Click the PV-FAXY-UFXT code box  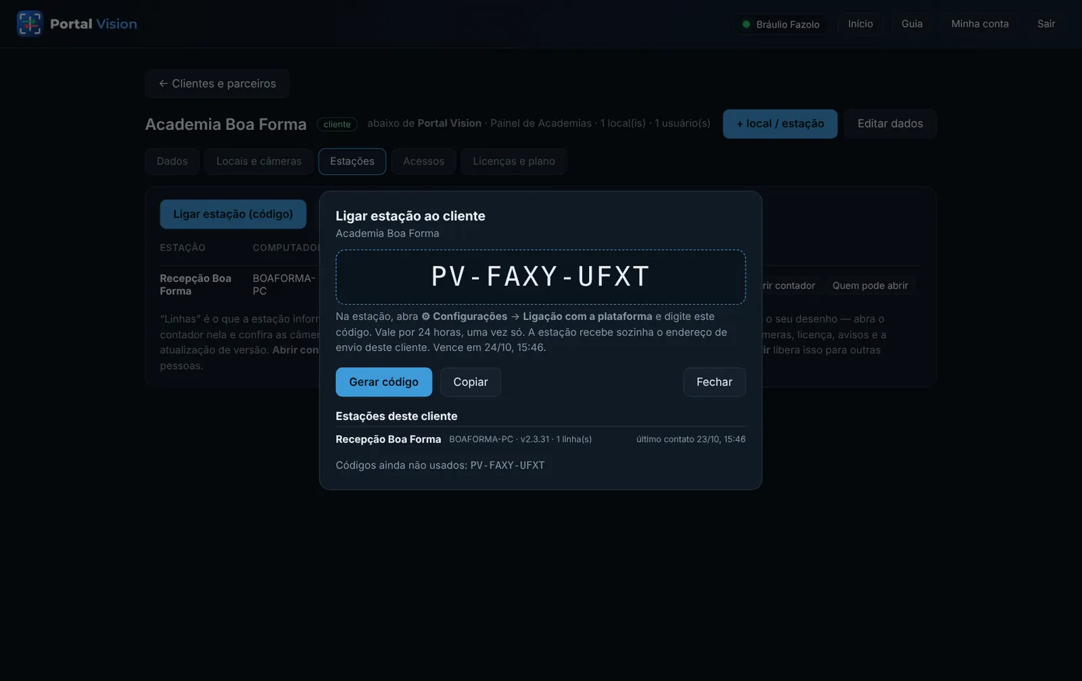point(540,277)
